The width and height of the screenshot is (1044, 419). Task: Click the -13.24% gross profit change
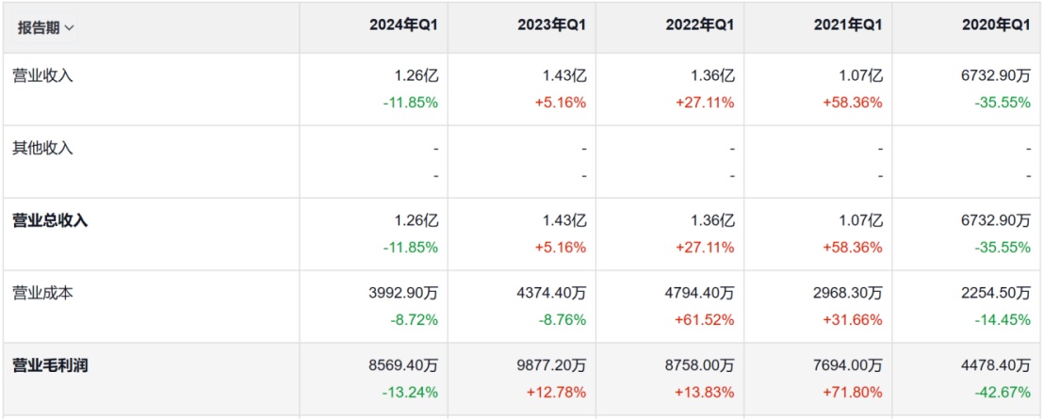(410, 392)
